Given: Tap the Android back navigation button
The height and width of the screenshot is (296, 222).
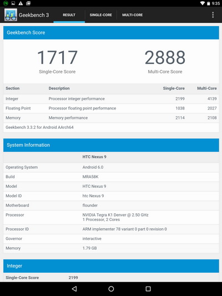Looking at the screenshot, I should pos(74,289).
